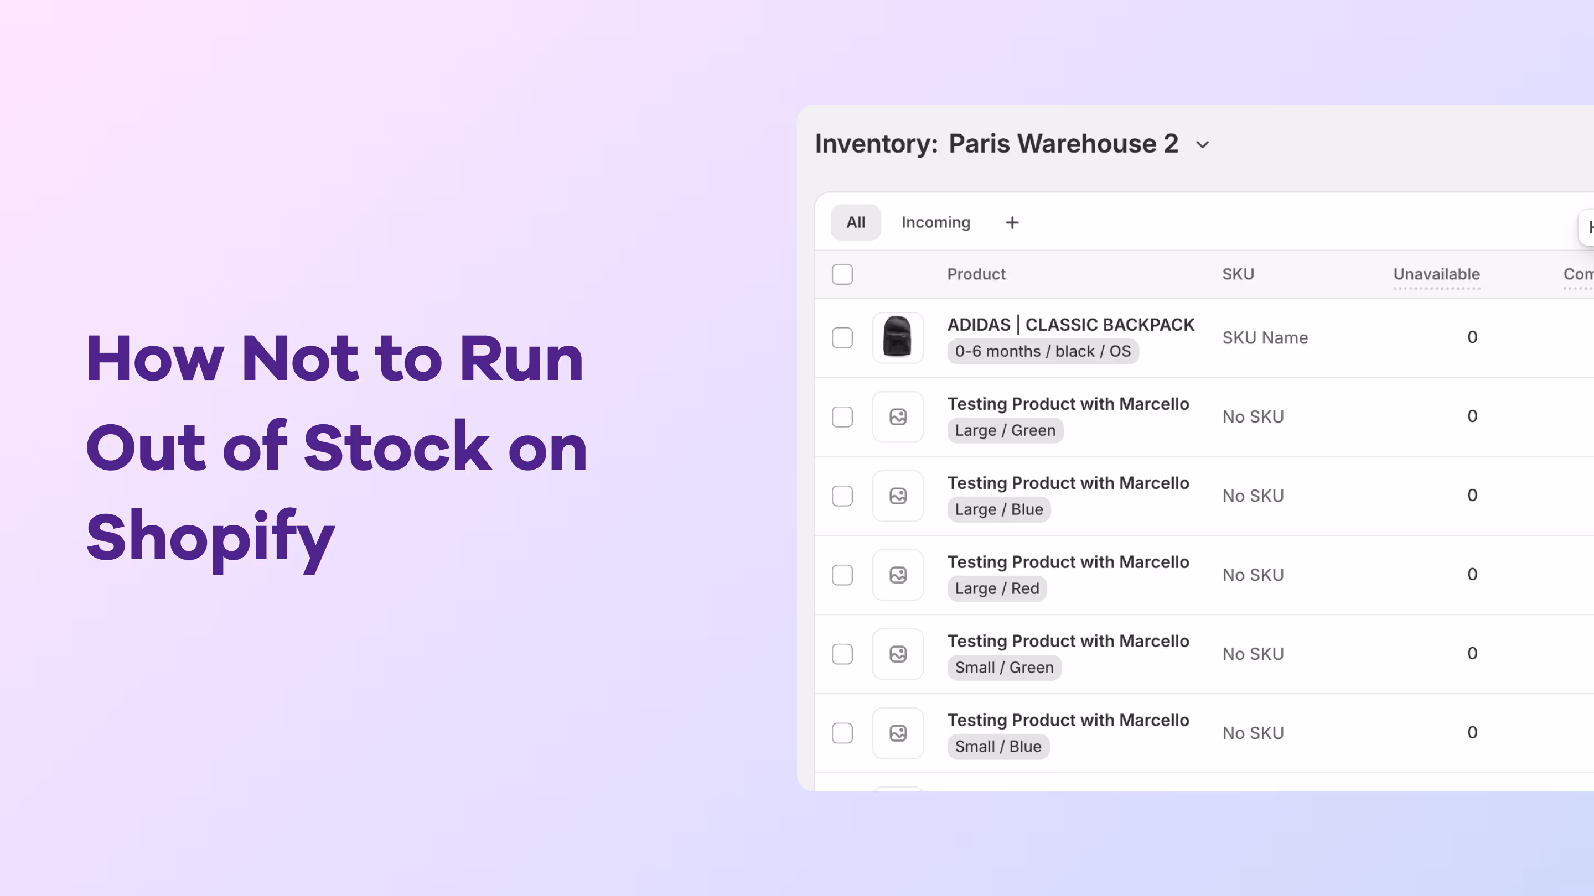The height and width of the screenshot is (896, 1594).
Task: Check the ADIDAS Classic Backpack row checkbox
Action: (842, 337)
